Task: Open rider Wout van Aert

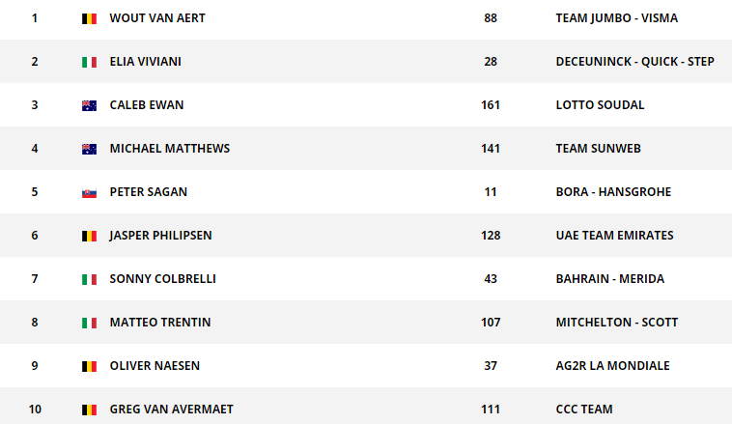Action: [157, 18]
